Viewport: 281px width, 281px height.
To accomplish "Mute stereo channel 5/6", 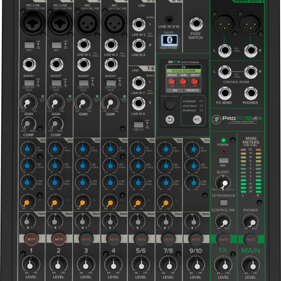I will click(x=141, y=239).
